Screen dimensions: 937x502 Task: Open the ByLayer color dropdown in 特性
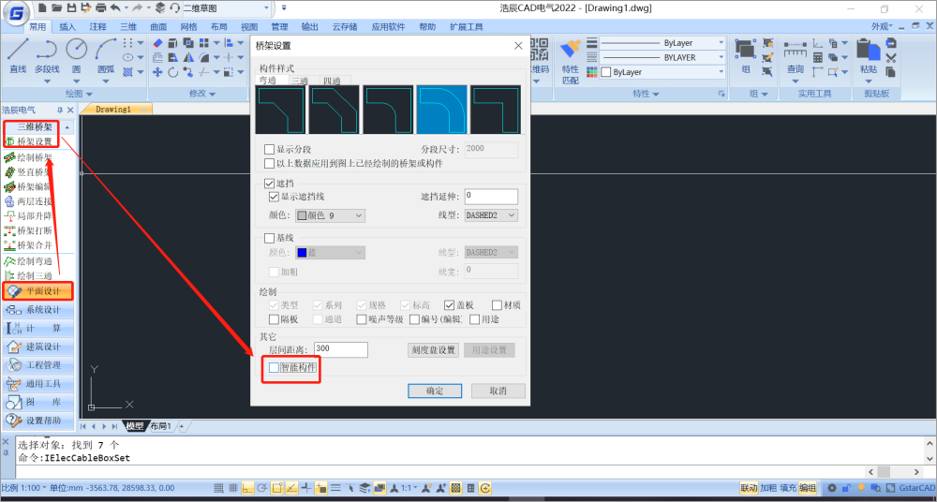pyautogui.click(x=662, y=72)
